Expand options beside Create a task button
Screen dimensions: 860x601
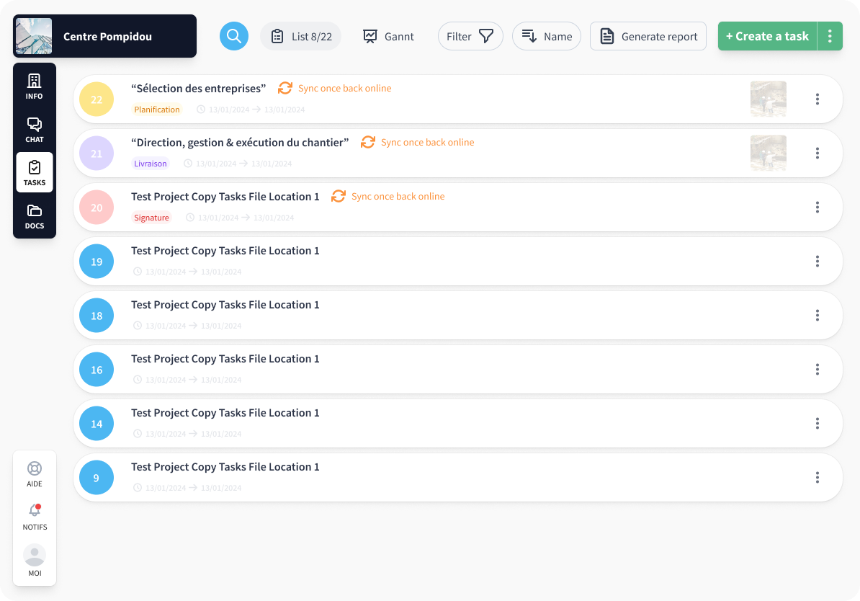pos(830,36)
